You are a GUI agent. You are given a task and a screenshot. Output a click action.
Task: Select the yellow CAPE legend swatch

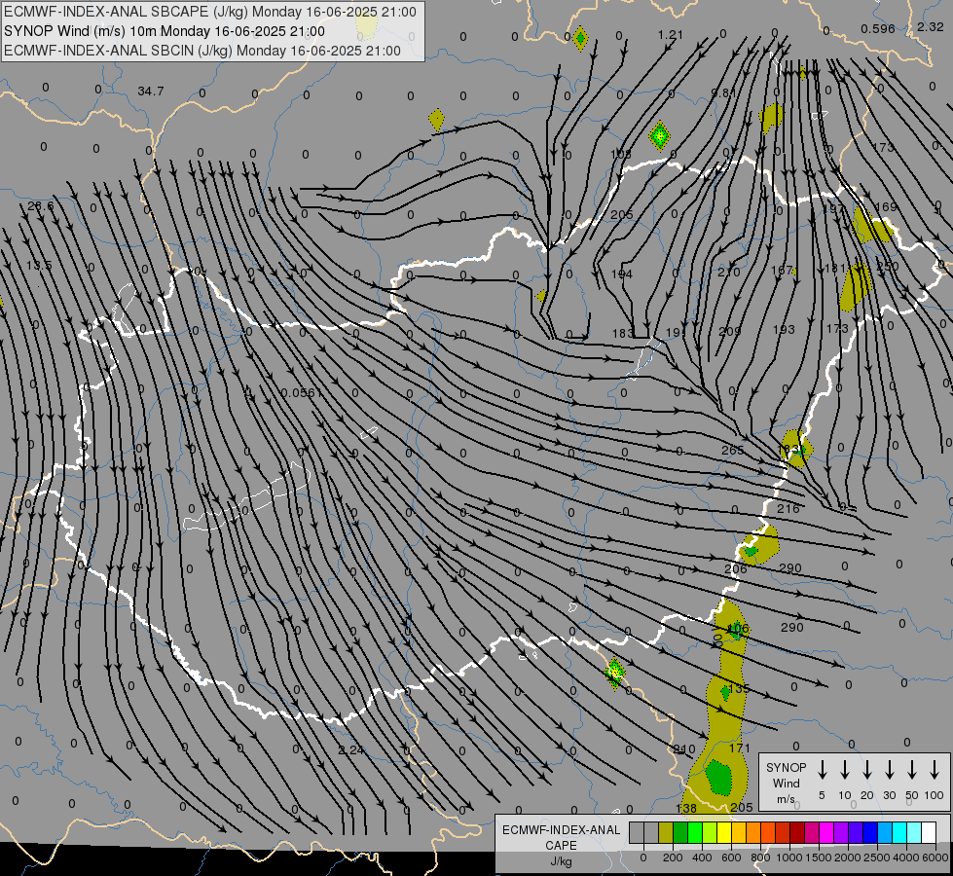[x=724, y=833]
